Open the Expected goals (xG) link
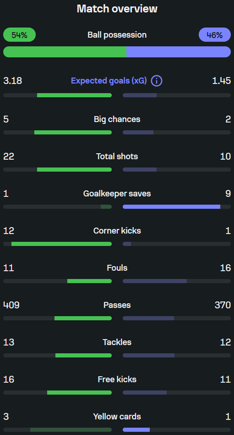Viewport: 234px width, 435px height. coord(109,81)
